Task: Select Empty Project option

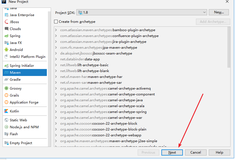Action: (25, 143)
